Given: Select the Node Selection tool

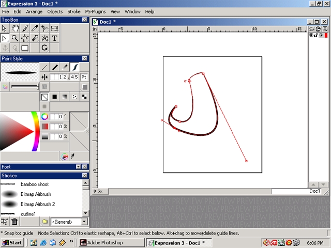Looking at the screenshot, I should (x=5, y=38).
